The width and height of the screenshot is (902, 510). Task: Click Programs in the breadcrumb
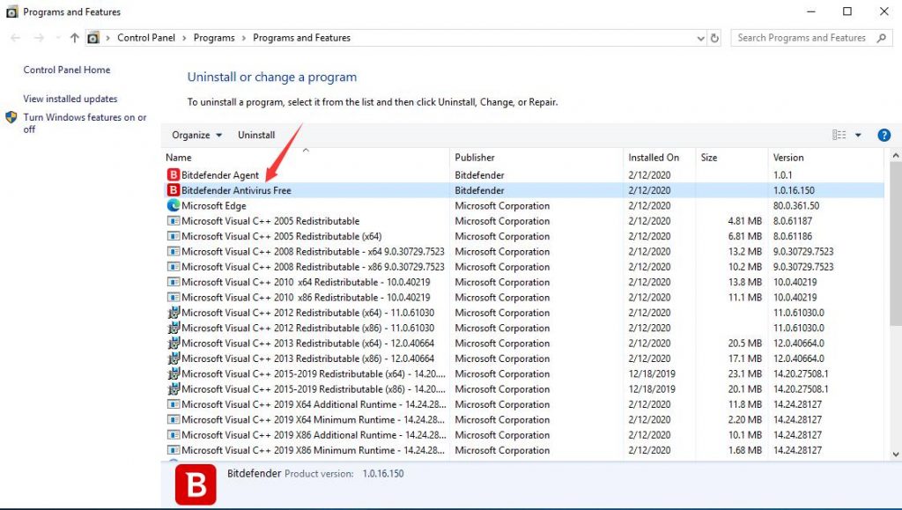(x=214, y=38)
